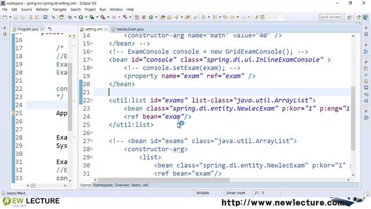Click the Open Task icon
The image size is (371, 209).
point(169,17)
